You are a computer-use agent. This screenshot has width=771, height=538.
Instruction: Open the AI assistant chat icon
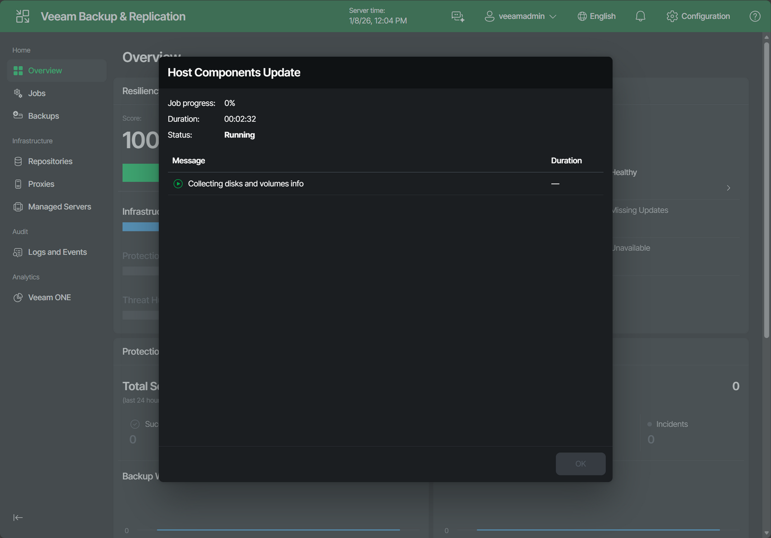[x=458, y=16]
